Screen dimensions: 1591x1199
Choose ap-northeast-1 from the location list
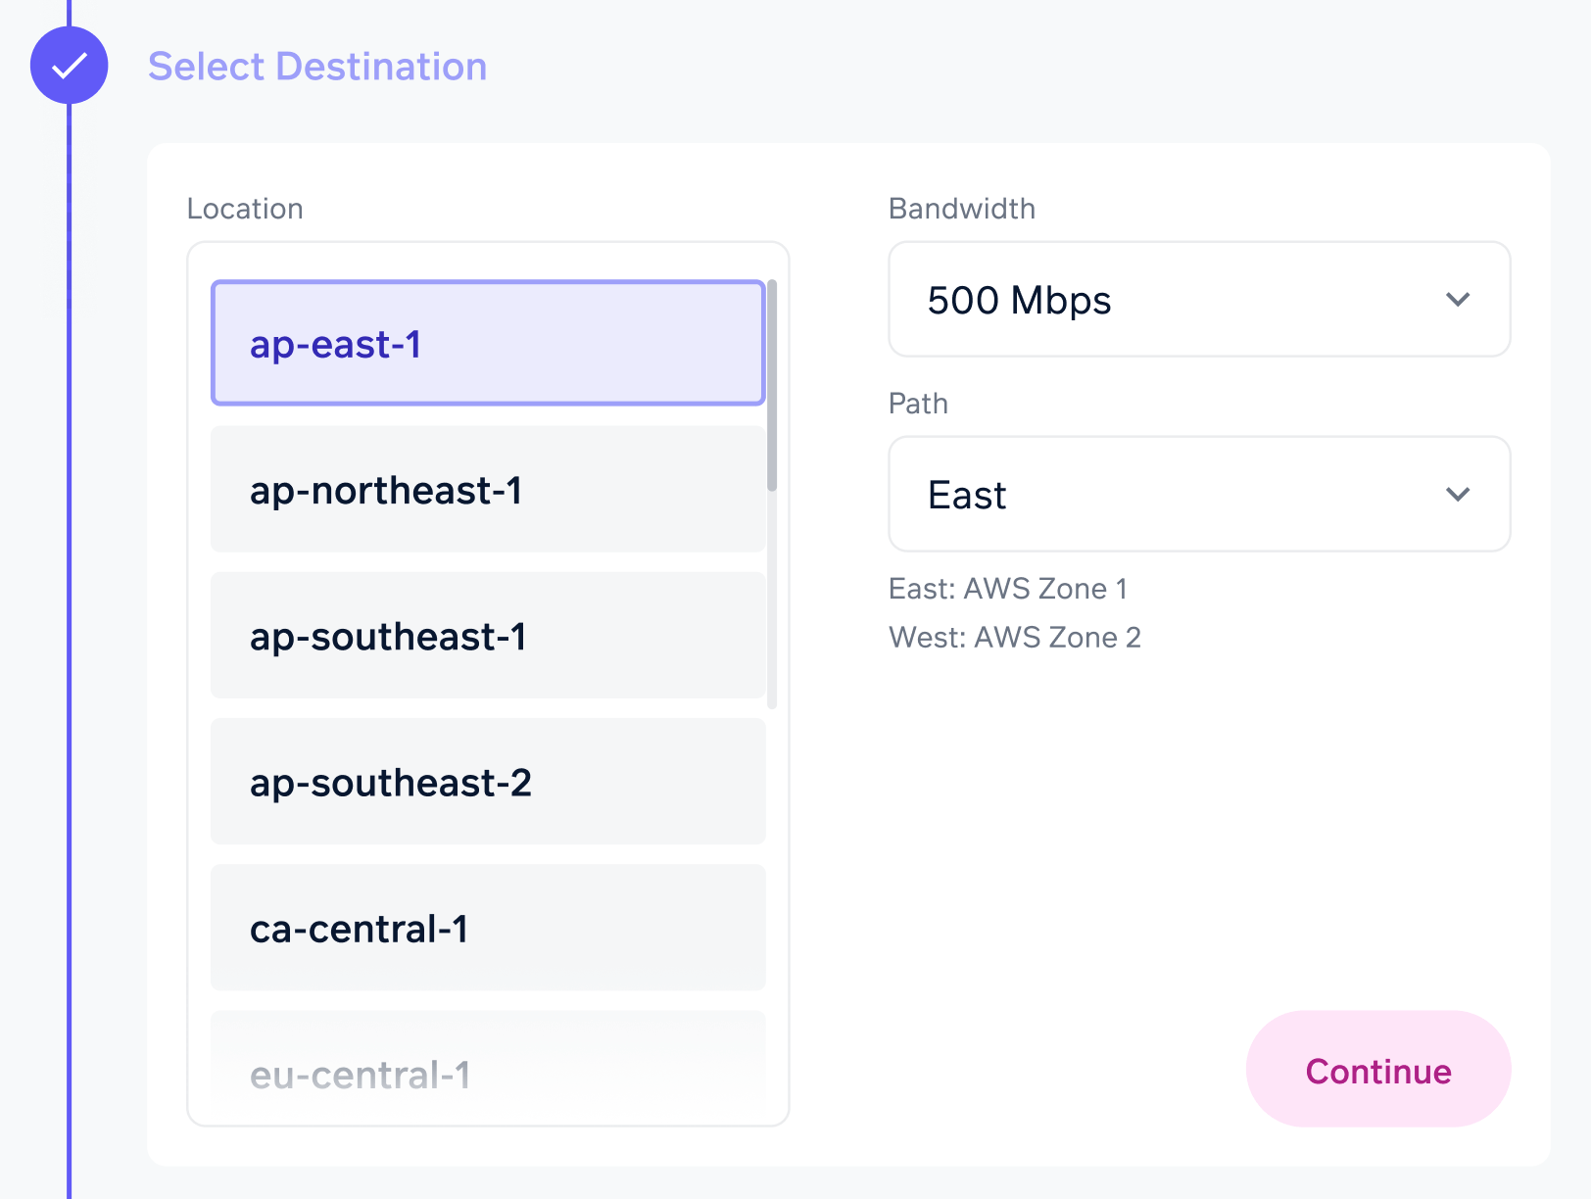488,489
